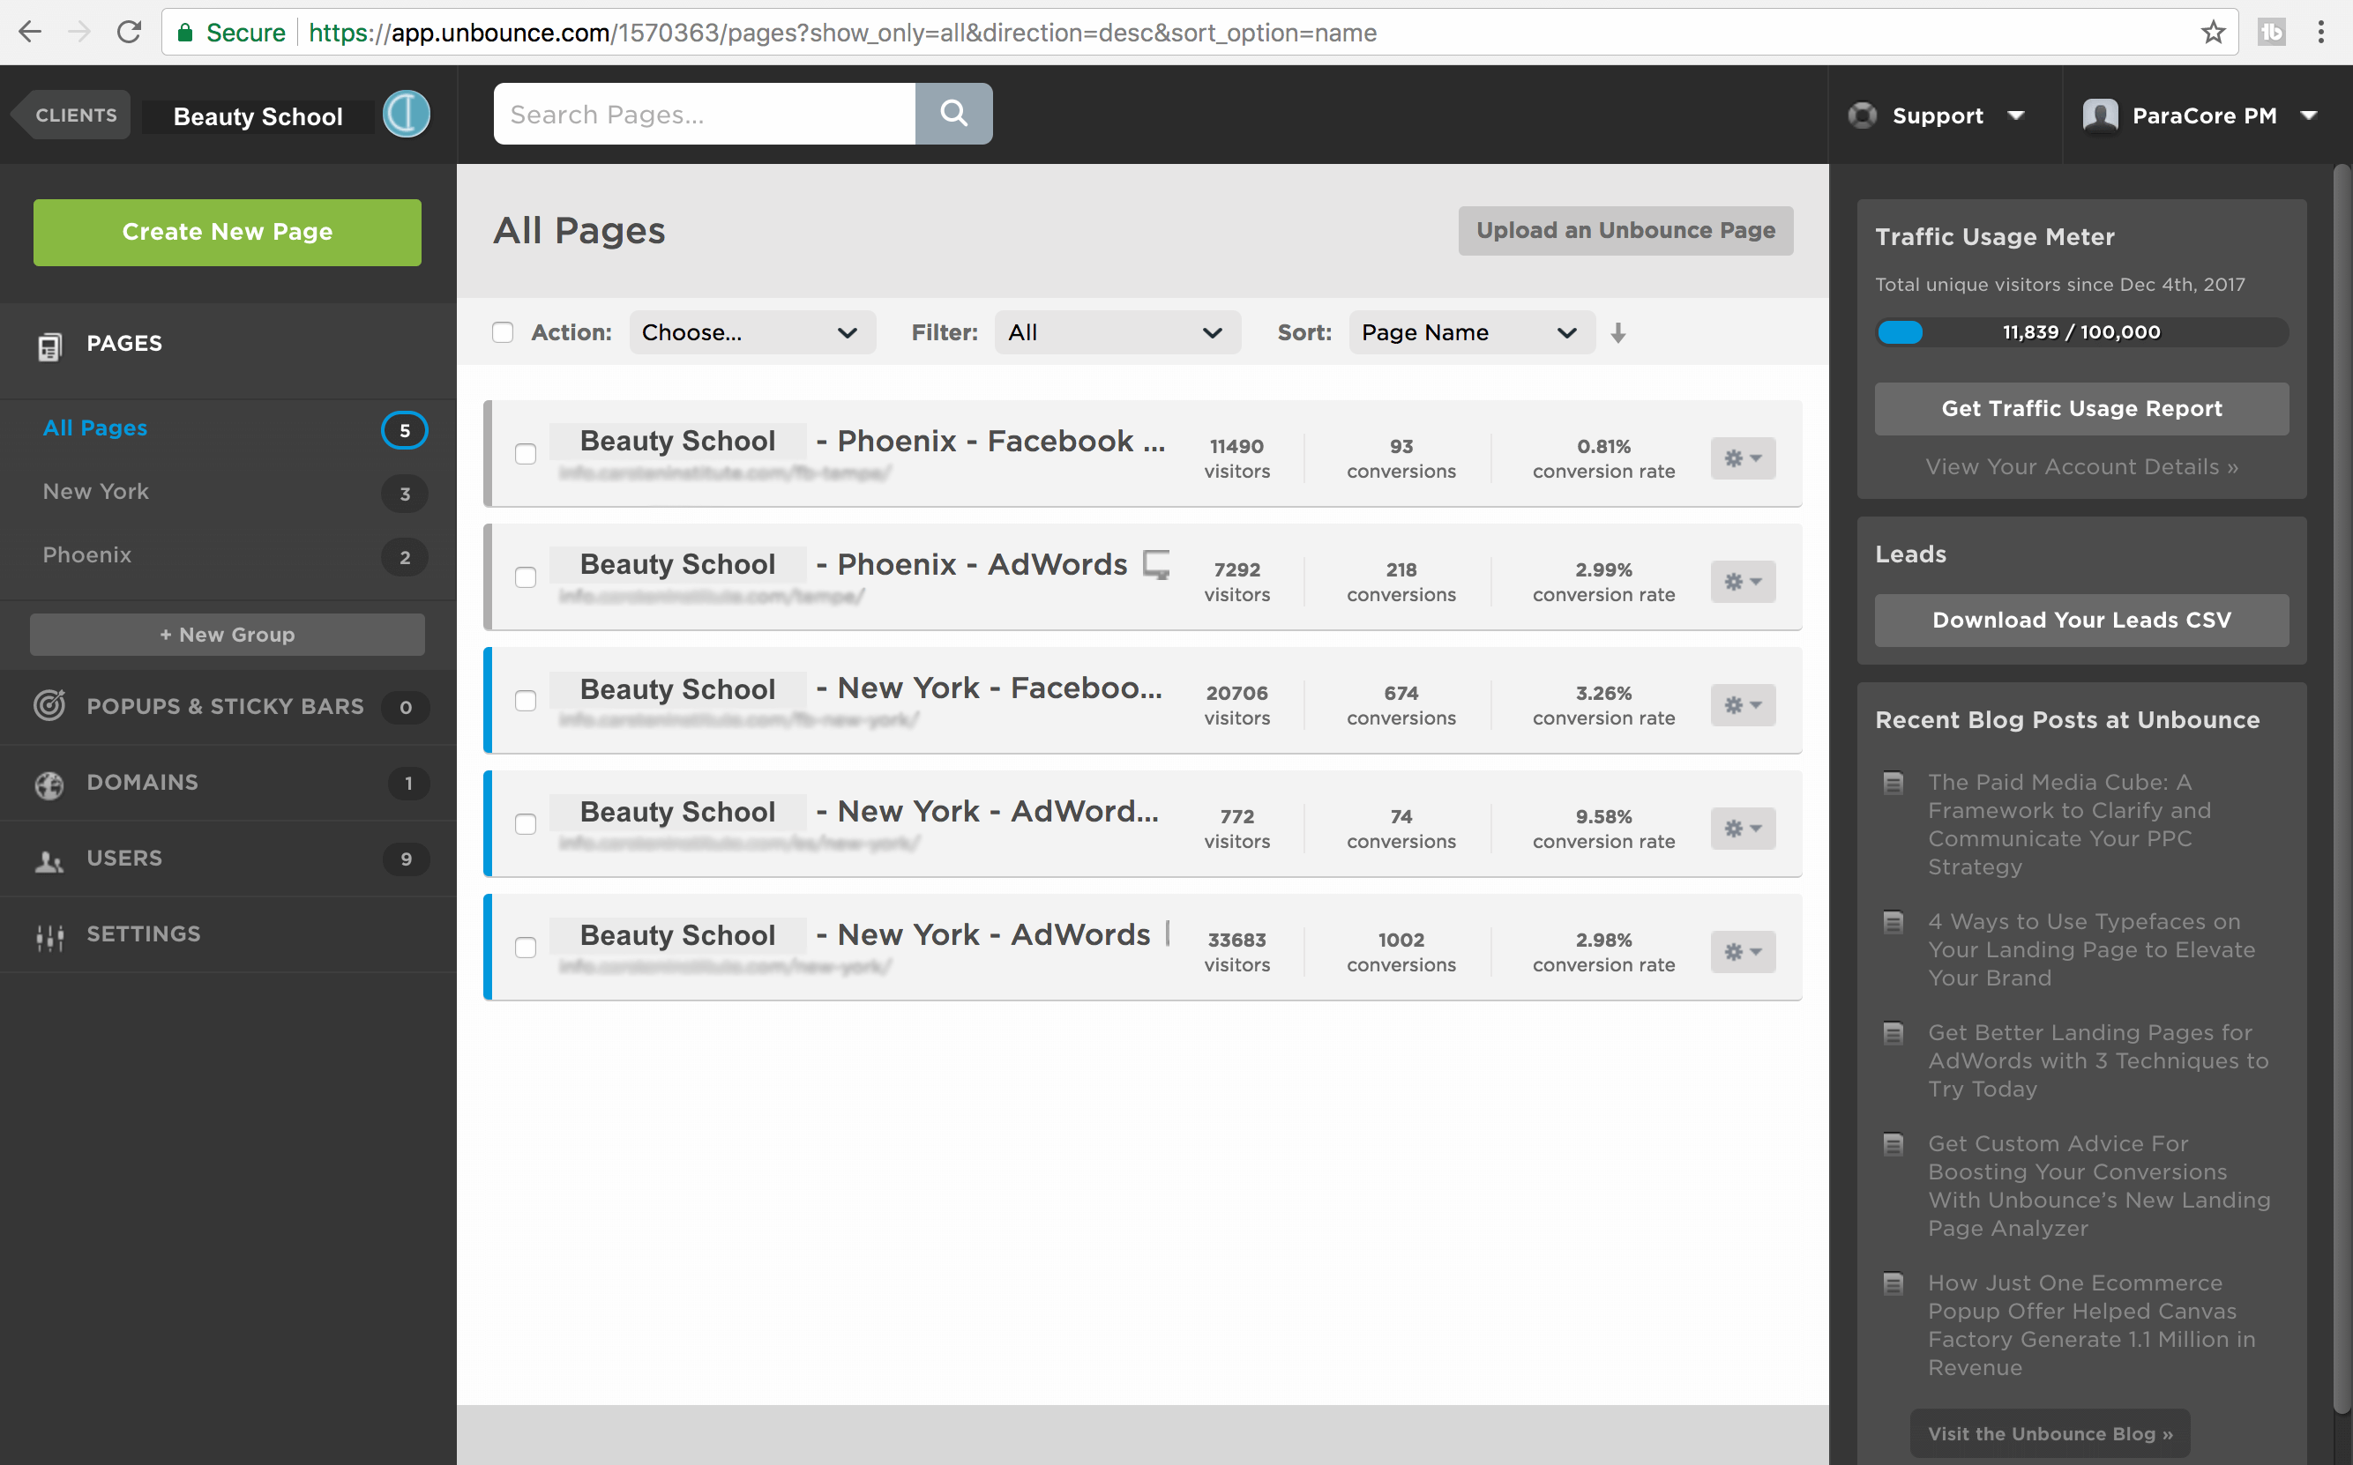Open blog post How Just One Ecommerce Popup
Screen dimensions: 2353x1465
tap(2091, 1325)
